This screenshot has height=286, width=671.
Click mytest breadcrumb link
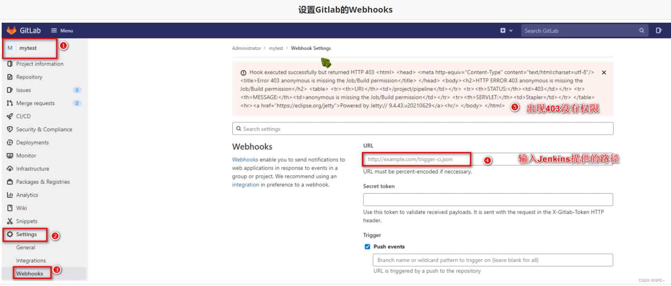click(276, 48)
